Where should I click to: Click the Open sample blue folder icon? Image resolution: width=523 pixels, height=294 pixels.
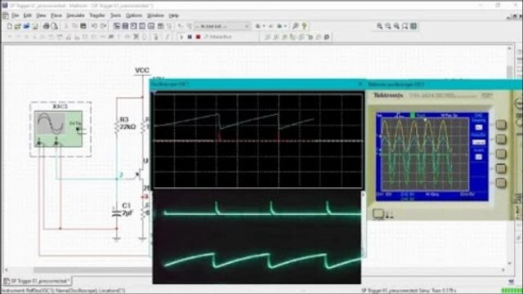tap(26, 26)
